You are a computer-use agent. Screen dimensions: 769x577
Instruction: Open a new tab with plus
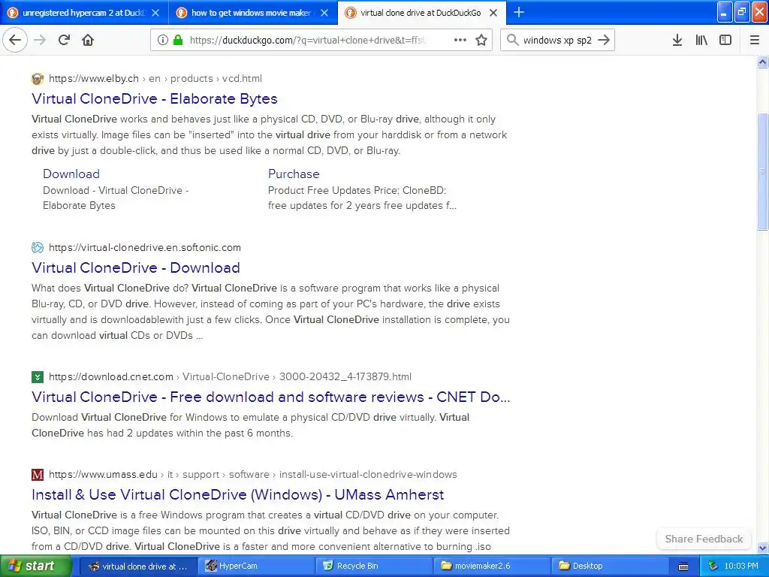(518, 12)
